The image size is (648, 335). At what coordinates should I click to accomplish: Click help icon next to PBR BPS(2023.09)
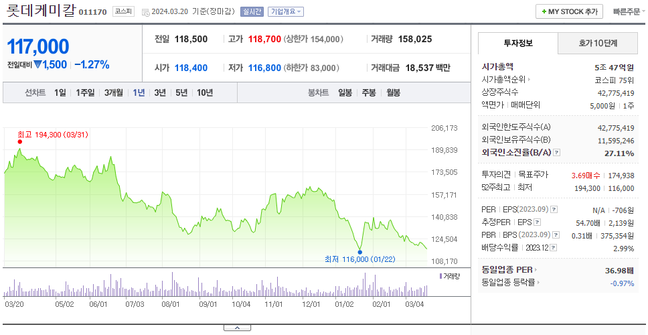tap(556, 235)
